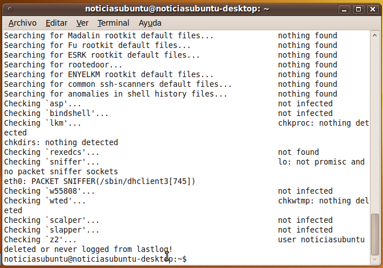Click 'Searching for rootedoor...' line
This screenshot has height=268, width=383.
point(63,65)
